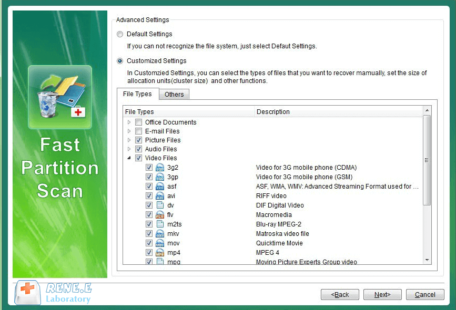Viewport: 456px width, 310px height.
Task: Check the E-mail Files checkbox
Action: point(138,131)
